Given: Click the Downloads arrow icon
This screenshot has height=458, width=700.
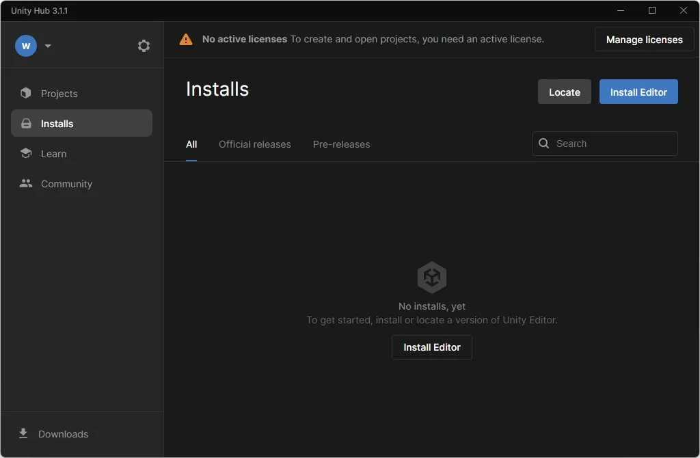Looking at the screenshot, I should [x=23, y=433].
